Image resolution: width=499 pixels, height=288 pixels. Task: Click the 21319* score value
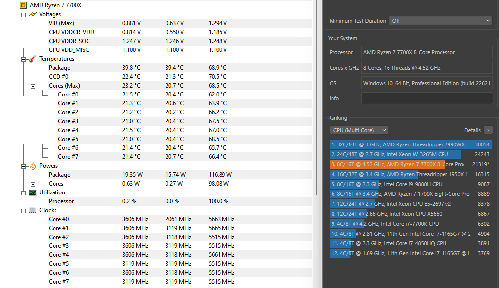pyautogui.click(x=481, y=164)
